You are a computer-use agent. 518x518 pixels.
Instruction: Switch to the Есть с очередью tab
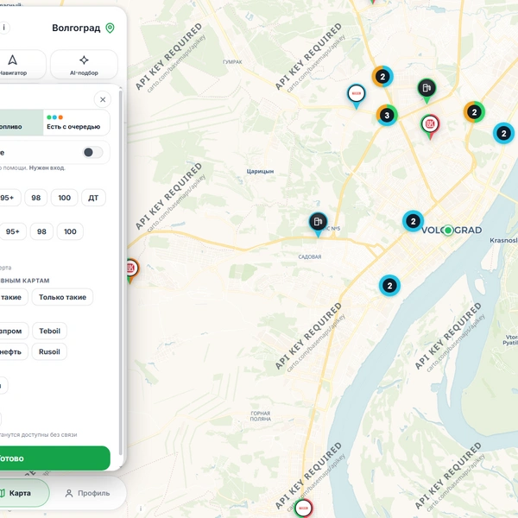tap(76, 123)
